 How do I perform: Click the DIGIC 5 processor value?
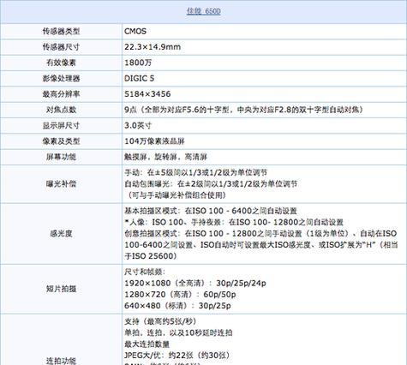[x=139, y=78]
